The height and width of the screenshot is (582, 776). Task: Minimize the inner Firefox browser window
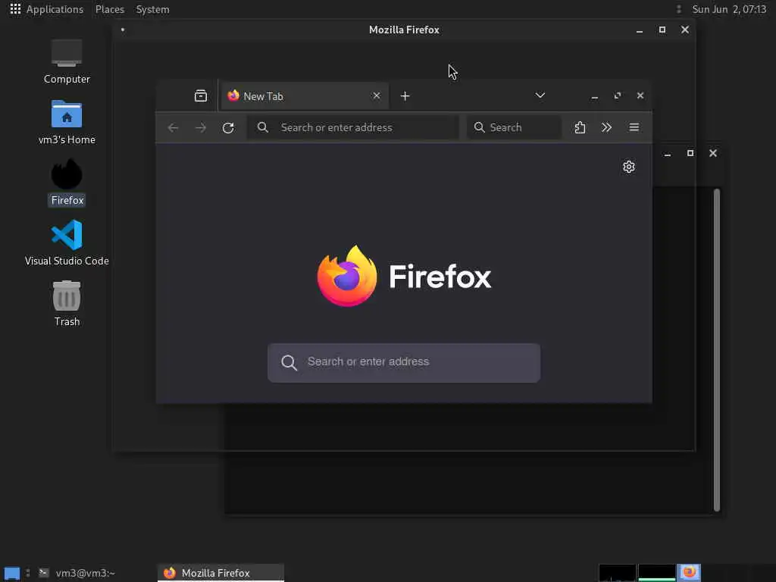tap(594, 96)
